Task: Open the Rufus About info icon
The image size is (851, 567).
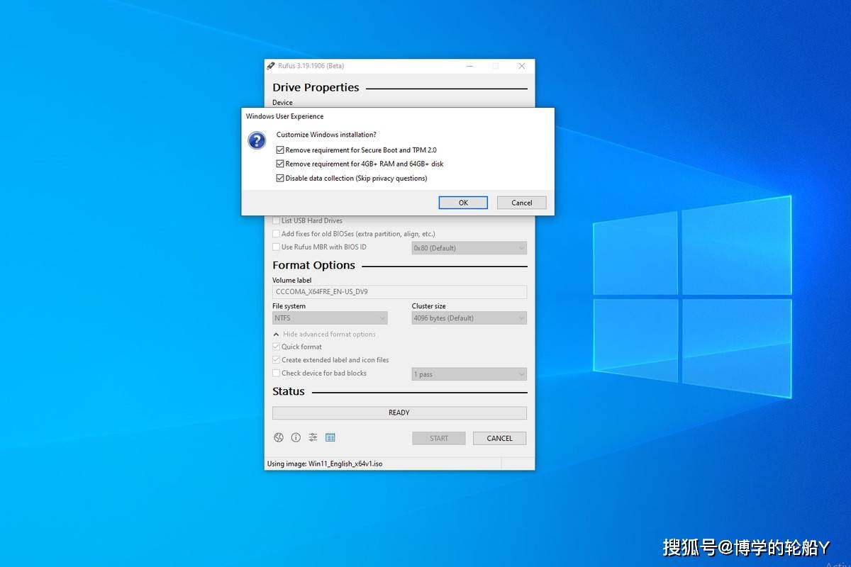Action: (296, 438)
